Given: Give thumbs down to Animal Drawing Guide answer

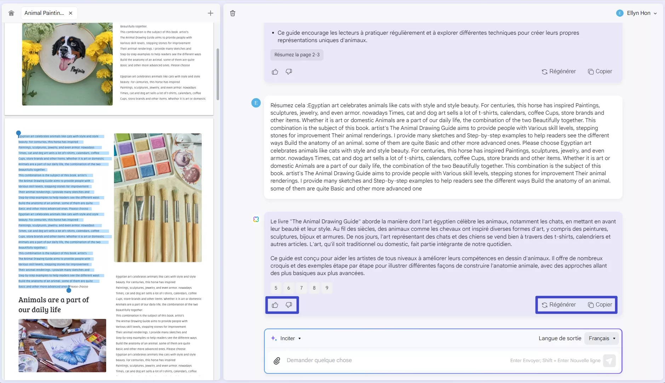Looking at the screenshot, I should (x=289, y=305).
